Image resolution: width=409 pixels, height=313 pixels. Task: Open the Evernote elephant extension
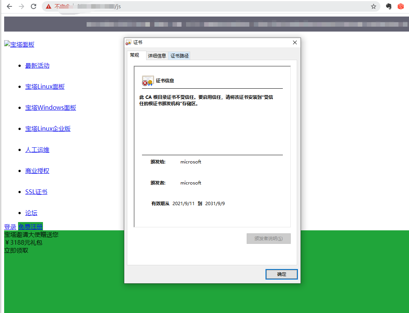click(389, 6)
